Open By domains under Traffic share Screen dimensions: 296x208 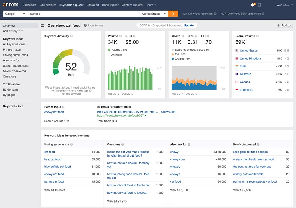(x=11, y=90)
